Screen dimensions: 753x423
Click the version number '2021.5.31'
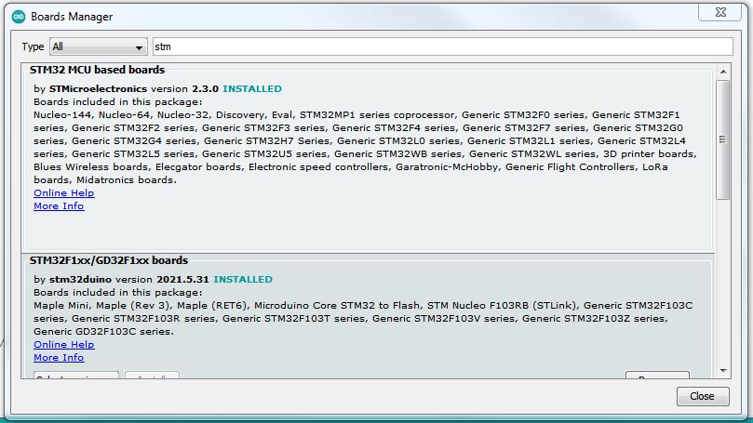[x=183, y=279]
